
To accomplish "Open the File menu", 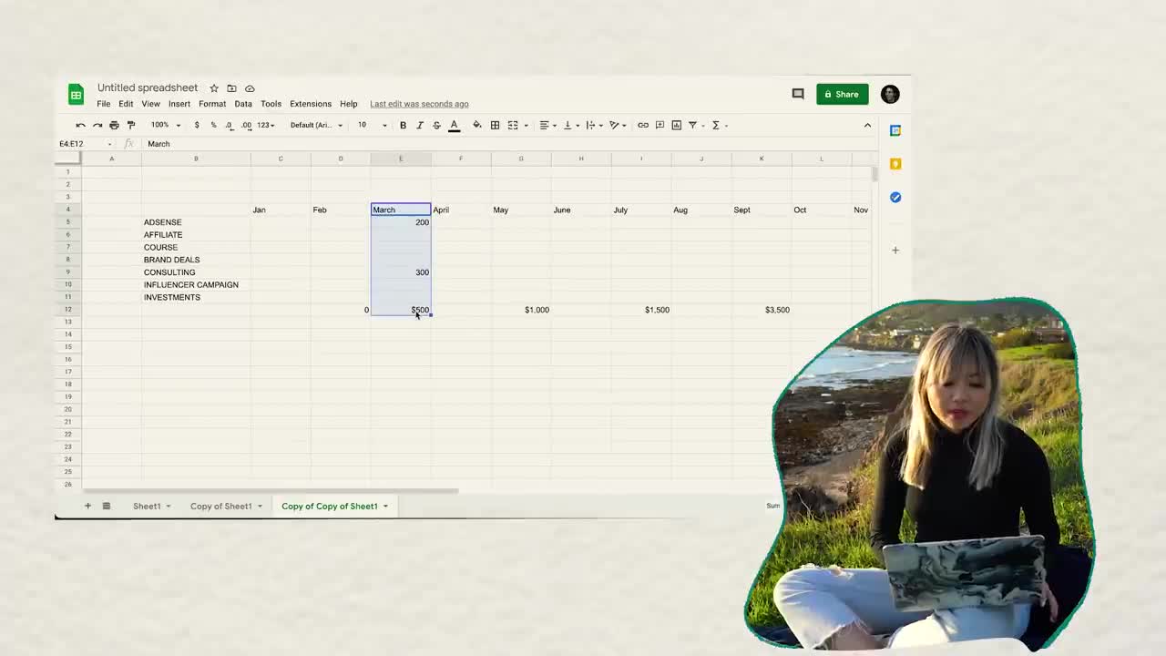I will 104,104.
